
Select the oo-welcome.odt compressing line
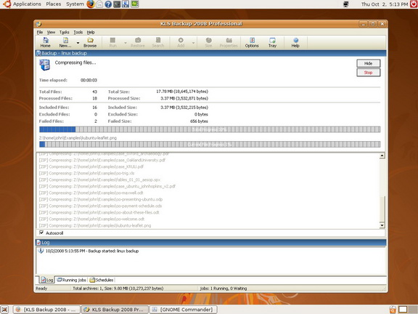click(x=91, y=219)
